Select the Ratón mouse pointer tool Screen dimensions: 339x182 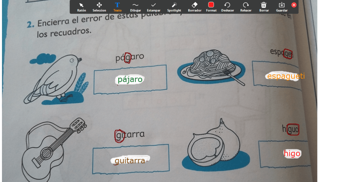coord(81,7)
